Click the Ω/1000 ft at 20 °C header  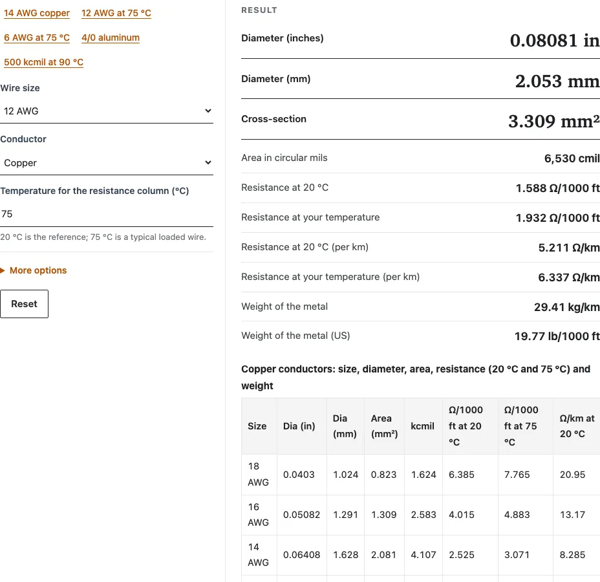470,426
